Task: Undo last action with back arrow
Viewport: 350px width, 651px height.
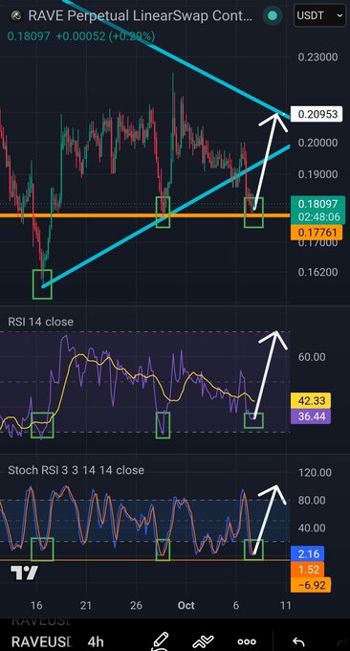Action: pos(299,641)
